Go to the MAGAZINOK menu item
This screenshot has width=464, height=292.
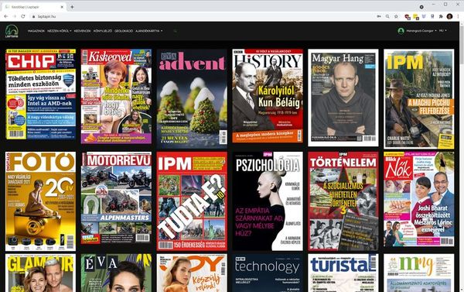click(36, 31)
